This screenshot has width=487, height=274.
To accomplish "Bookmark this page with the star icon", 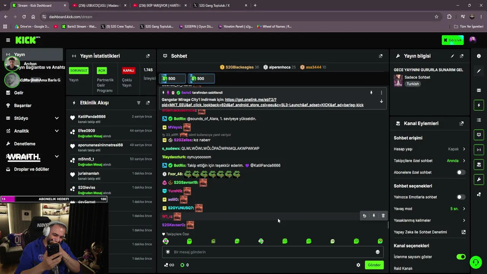I will pyautogui.click(x=436, y=17).
